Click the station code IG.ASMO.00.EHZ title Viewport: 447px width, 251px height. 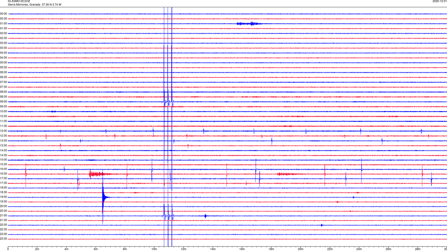click(19, 1)
